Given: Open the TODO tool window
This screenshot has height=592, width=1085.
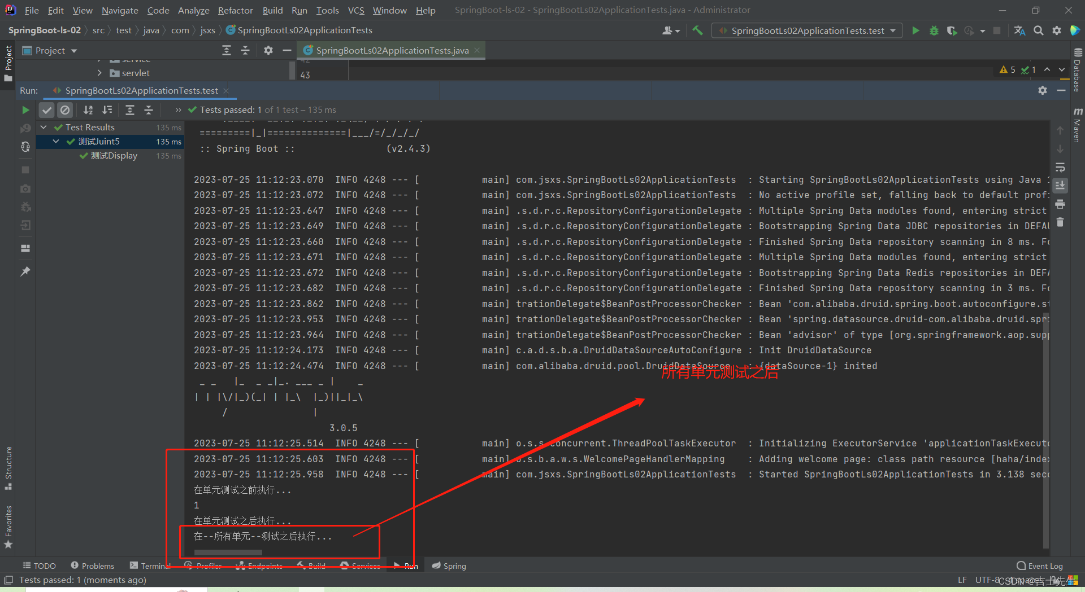Looking at the screenshot, I should [x=39, y=565].
